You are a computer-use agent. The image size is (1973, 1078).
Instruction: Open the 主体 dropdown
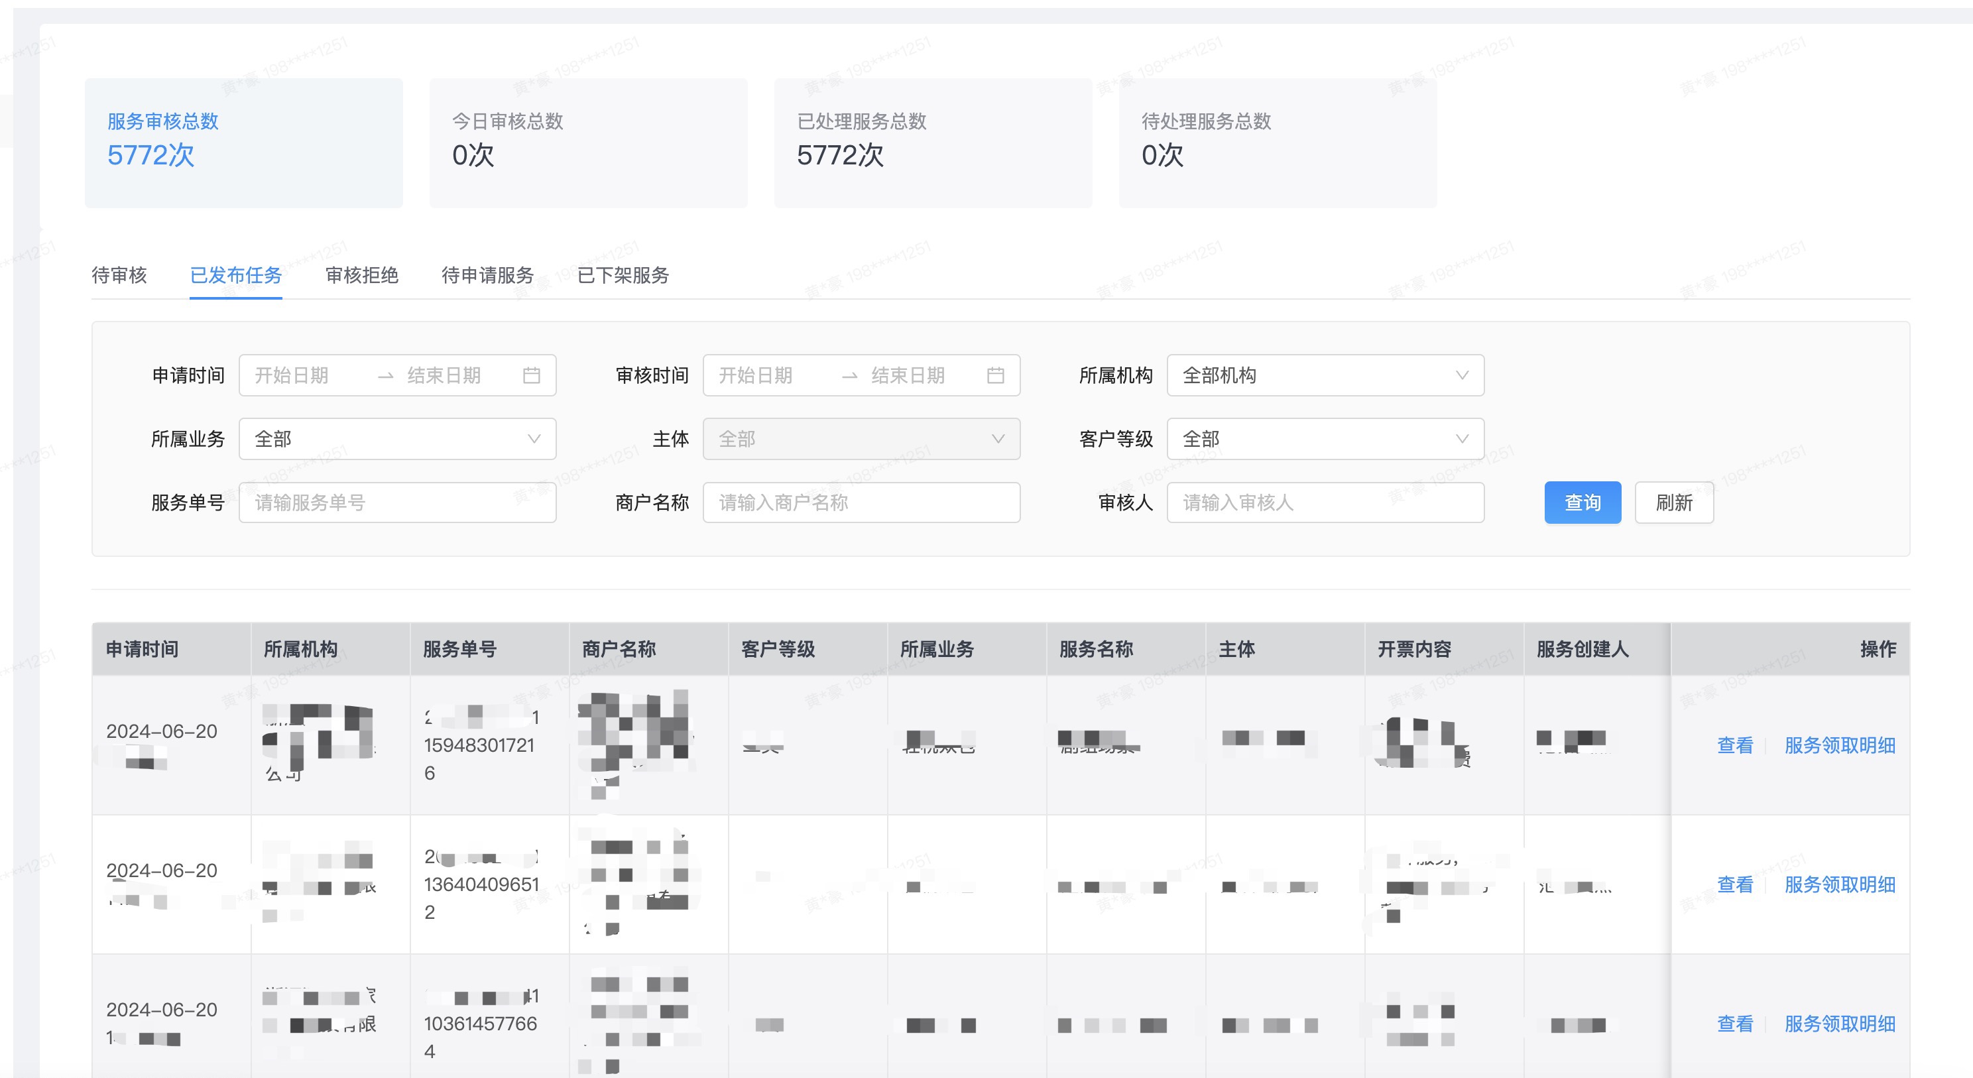click(x=862, y=439)
